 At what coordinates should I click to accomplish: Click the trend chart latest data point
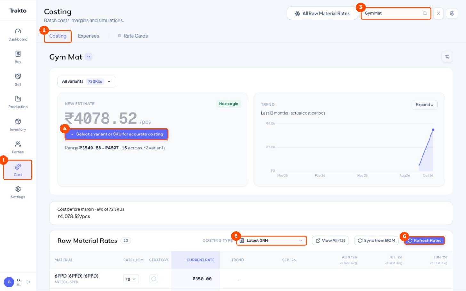[433, 130]
